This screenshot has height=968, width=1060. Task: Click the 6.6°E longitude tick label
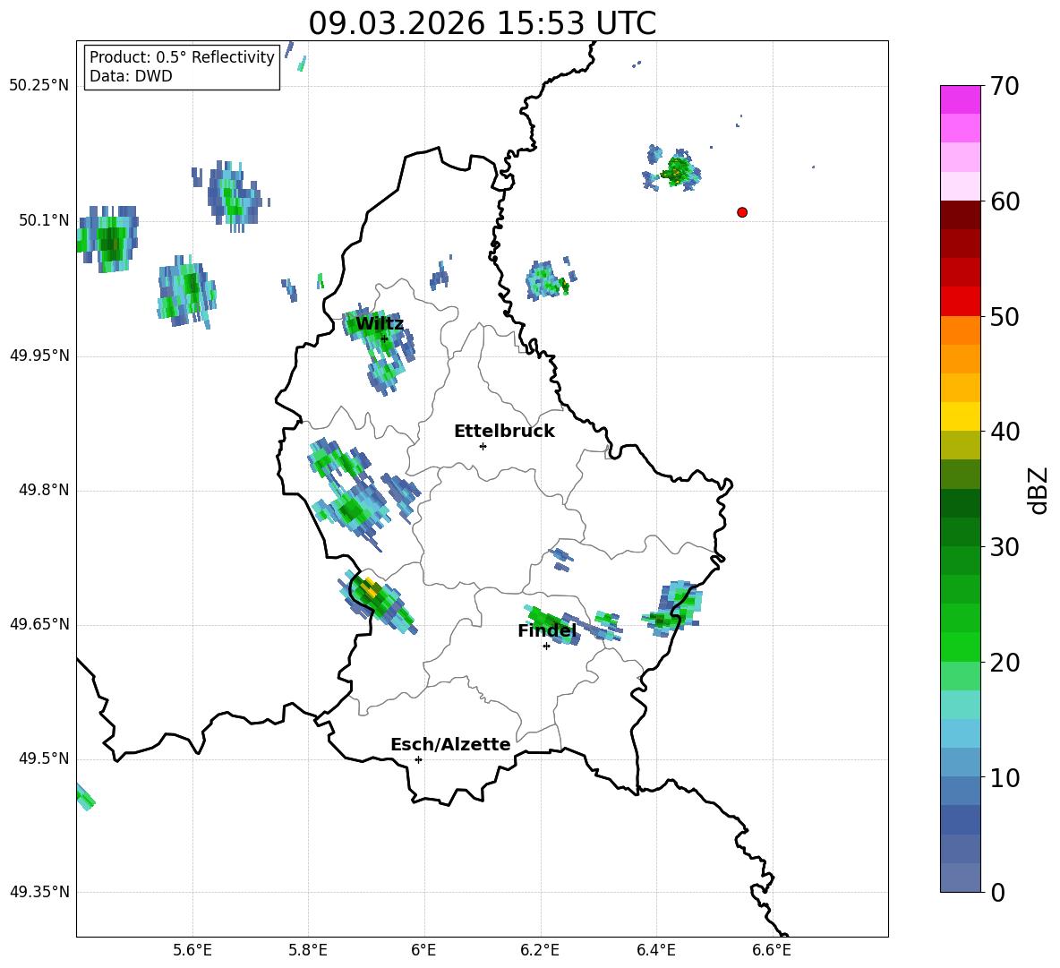click(772, 950)
